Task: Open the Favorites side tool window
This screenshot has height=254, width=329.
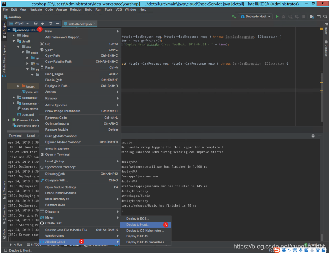Action: (x=4, y=214)
